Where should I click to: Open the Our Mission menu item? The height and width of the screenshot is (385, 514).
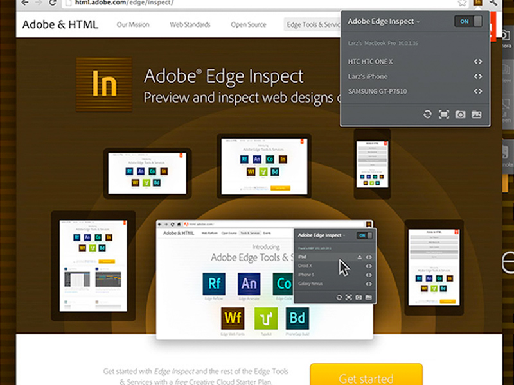point(133,24)
